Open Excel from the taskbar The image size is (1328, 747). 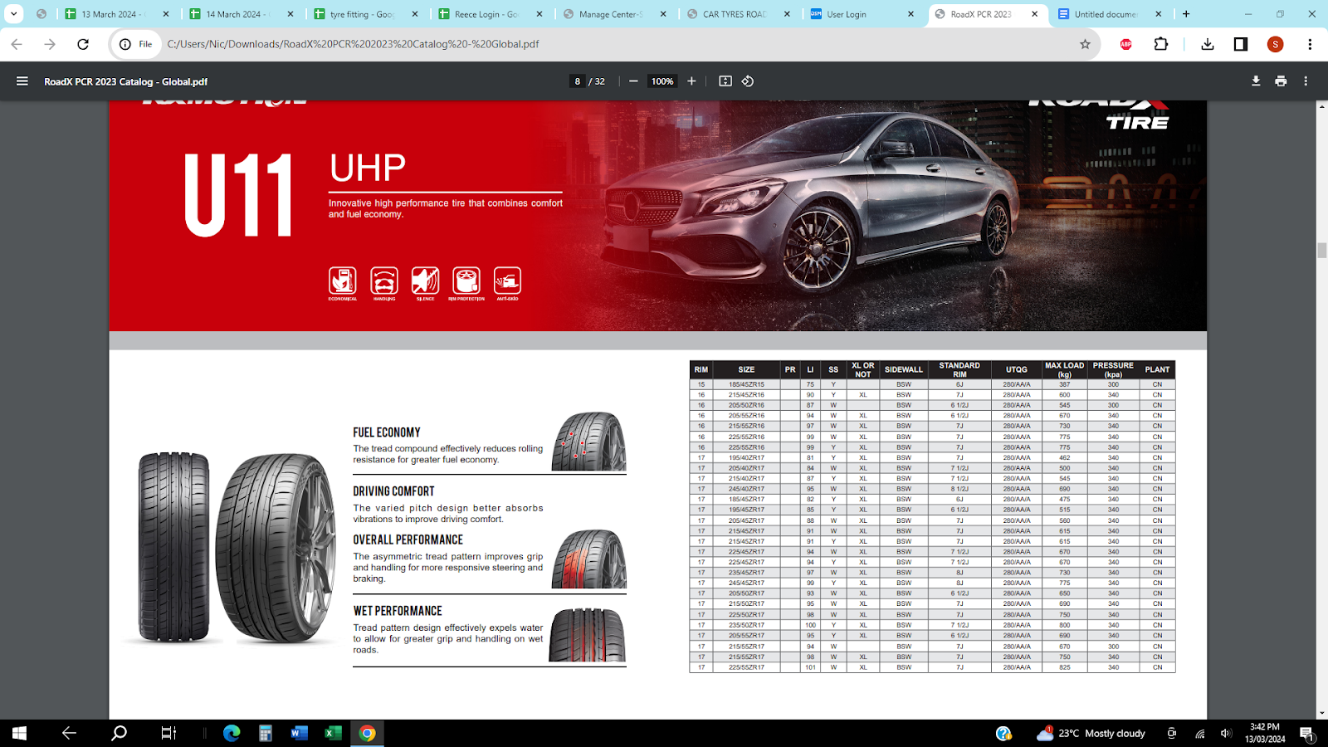(x=333, y=733)
